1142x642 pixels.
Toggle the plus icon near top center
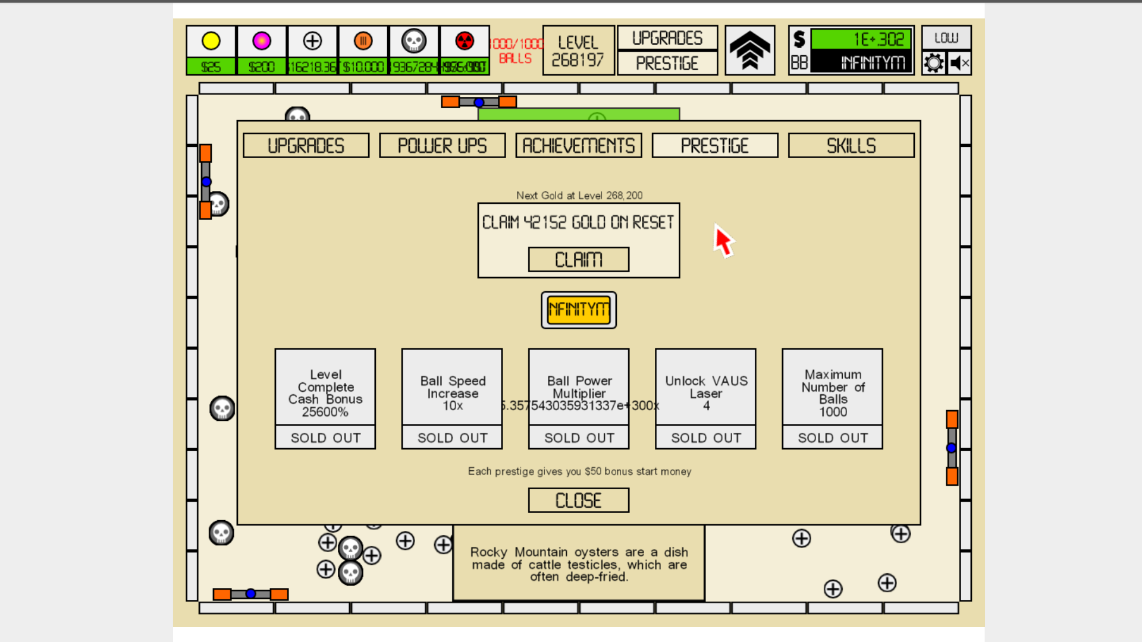(312, 40)
